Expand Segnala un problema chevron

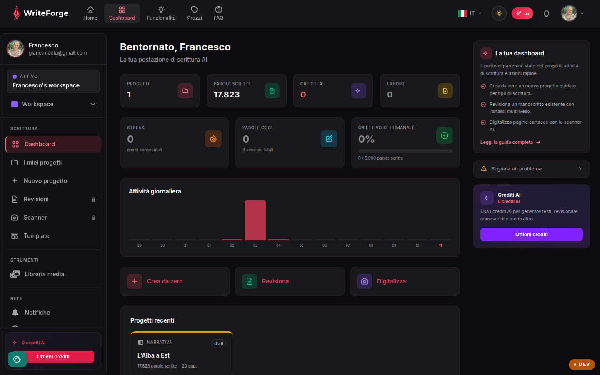point(580,169)
